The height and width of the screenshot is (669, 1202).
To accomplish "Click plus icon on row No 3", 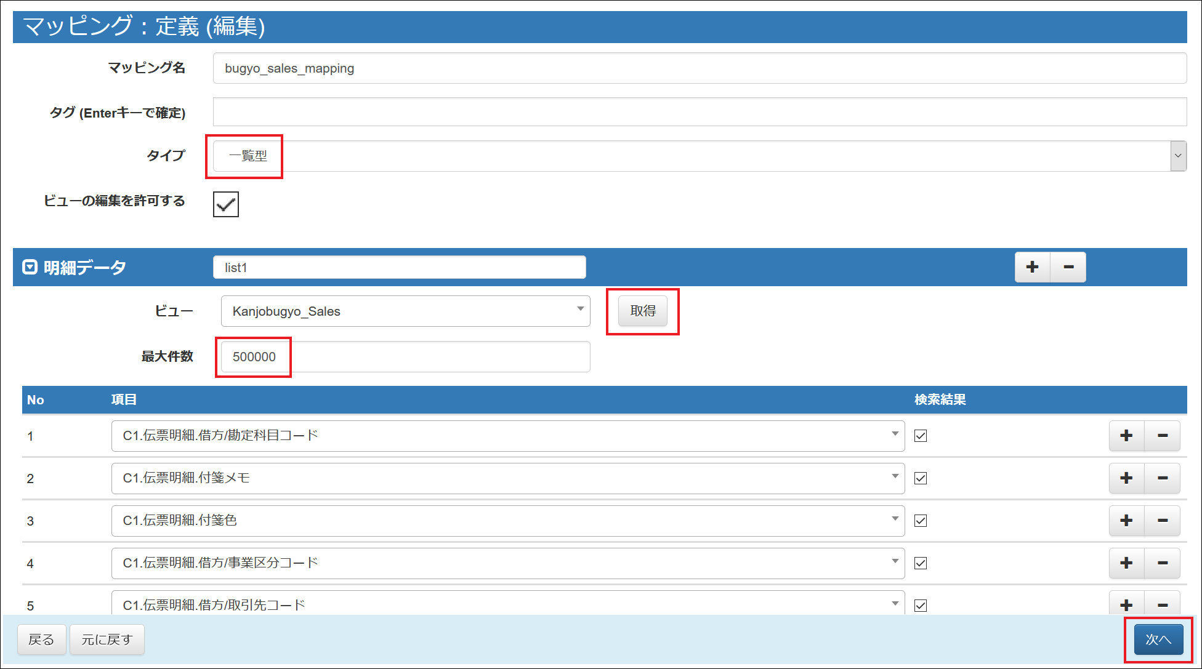I will coord(1126,521).
